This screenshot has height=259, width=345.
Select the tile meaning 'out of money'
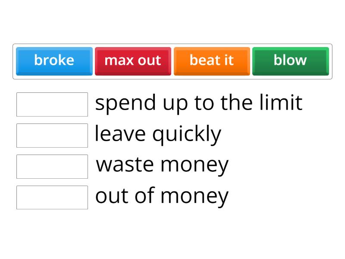coord(54,61)
